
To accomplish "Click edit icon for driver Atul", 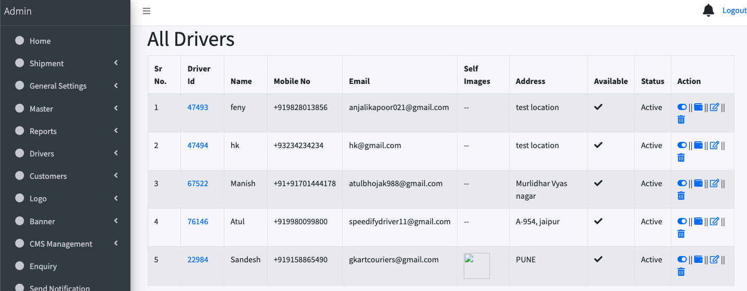I will (x=715, y=221).
